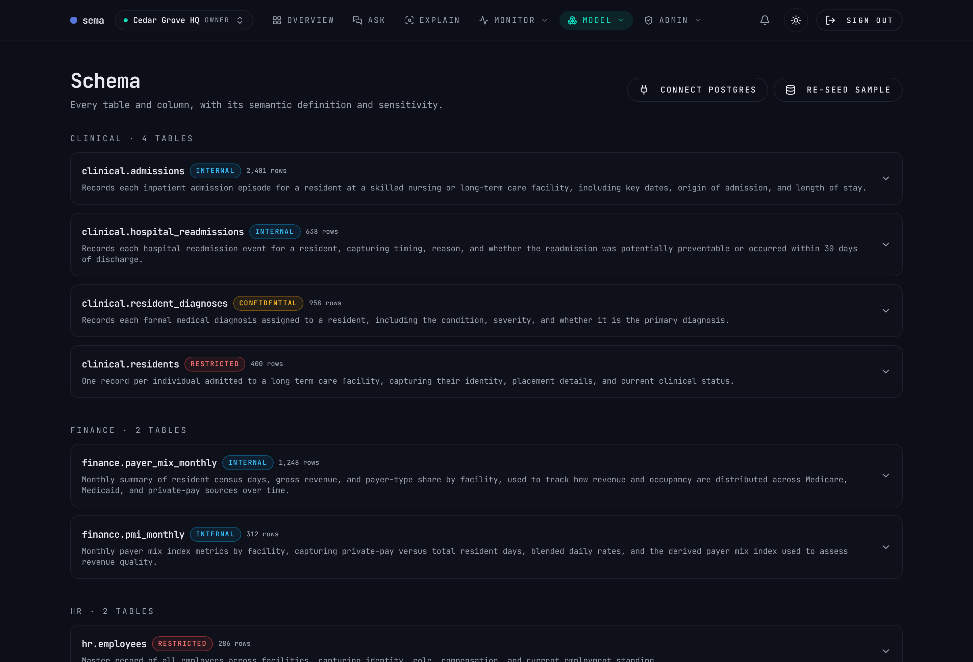Expand the clinical.hospital_readmissions table
This screenshot has height=662, width=973.
tap(885, 245)
